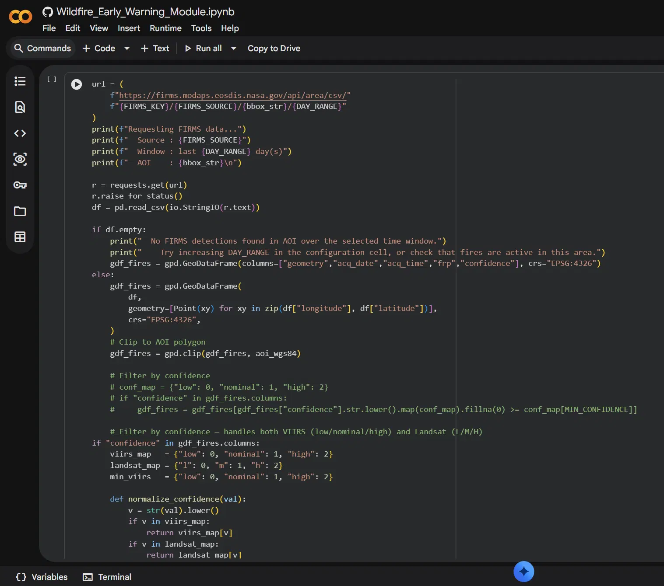Open the Terminal panel
Image resolution: width=664 pixels, height=586 pixels.
pyautogui.click(x=107, y=577)
